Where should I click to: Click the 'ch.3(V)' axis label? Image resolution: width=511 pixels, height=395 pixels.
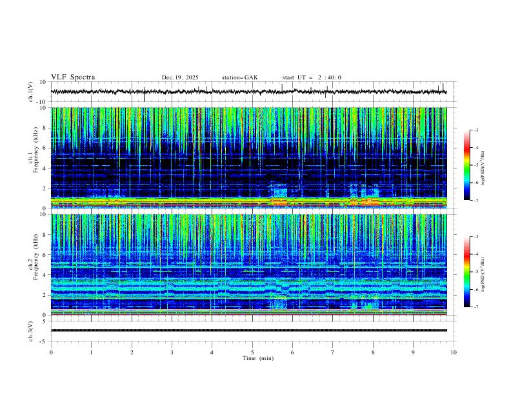(x=31, y=331)
